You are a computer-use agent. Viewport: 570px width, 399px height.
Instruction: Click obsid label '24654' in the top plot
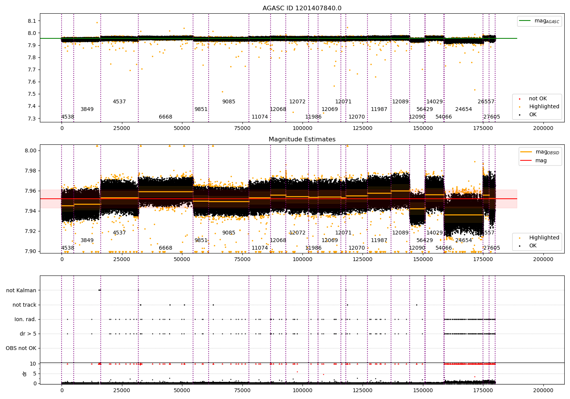click(x=464, y=109)
